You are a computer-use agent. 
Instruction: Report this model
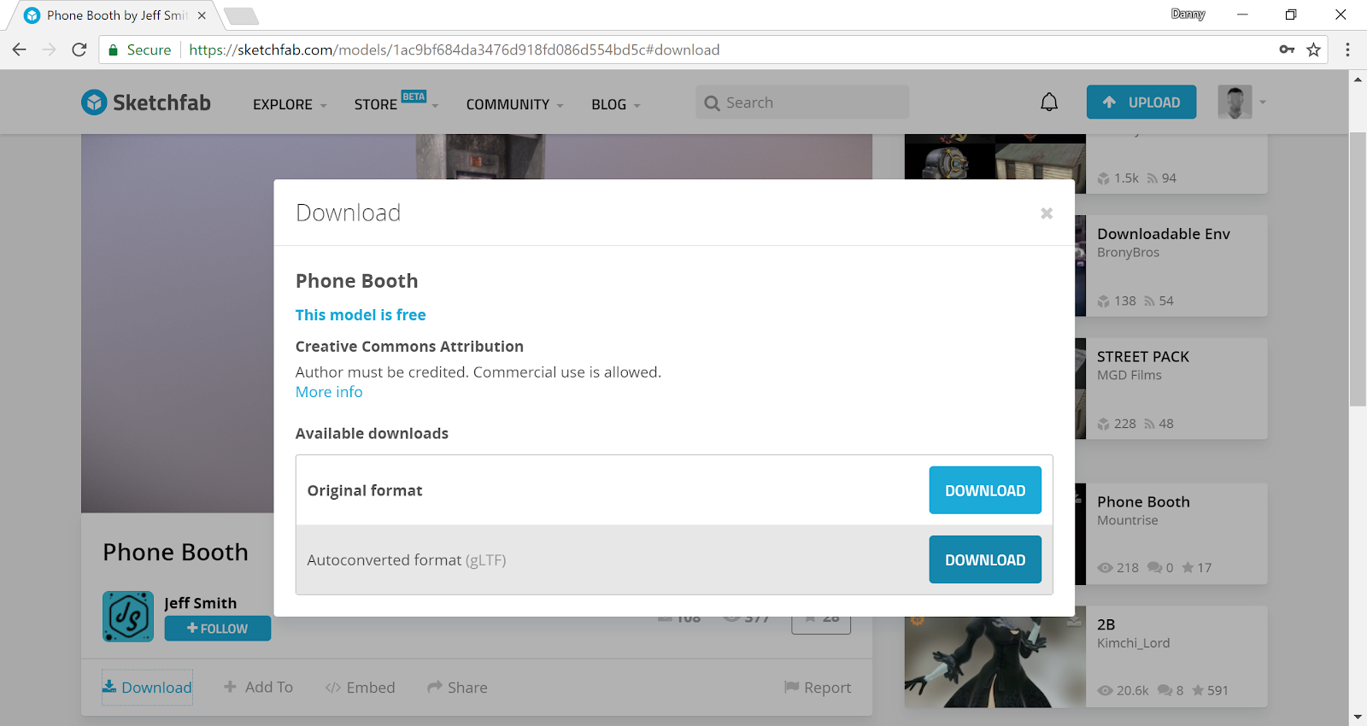(818, 688)
